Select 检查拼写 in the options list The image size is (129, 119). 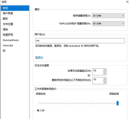point(8,35)
